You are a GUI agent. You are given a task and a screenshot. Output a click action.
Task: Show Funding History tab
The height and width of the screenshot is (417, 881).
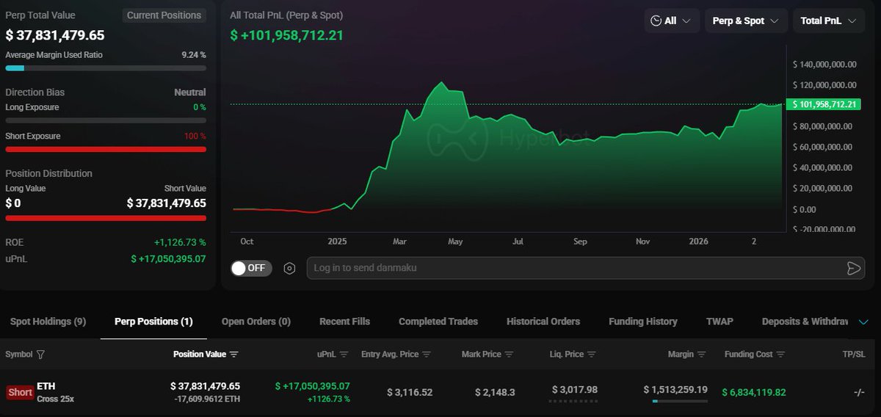click(x=643, y=322)
